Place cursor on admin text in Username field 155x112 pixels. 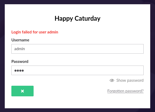pyautogui.click(x=20, y=49)
